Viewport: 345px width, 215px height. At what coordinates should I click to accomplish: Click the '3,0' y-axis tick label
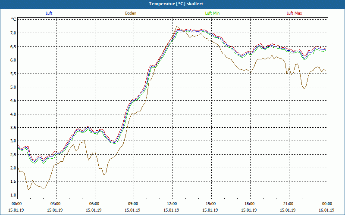(x=13, y=141)
